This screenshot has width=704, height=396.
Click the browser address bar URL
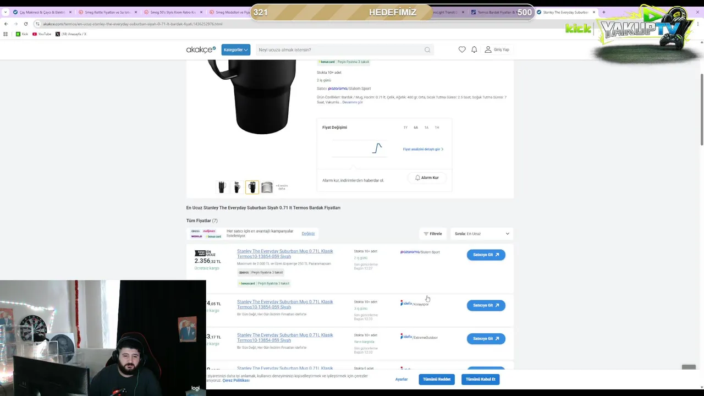[133, 24]
